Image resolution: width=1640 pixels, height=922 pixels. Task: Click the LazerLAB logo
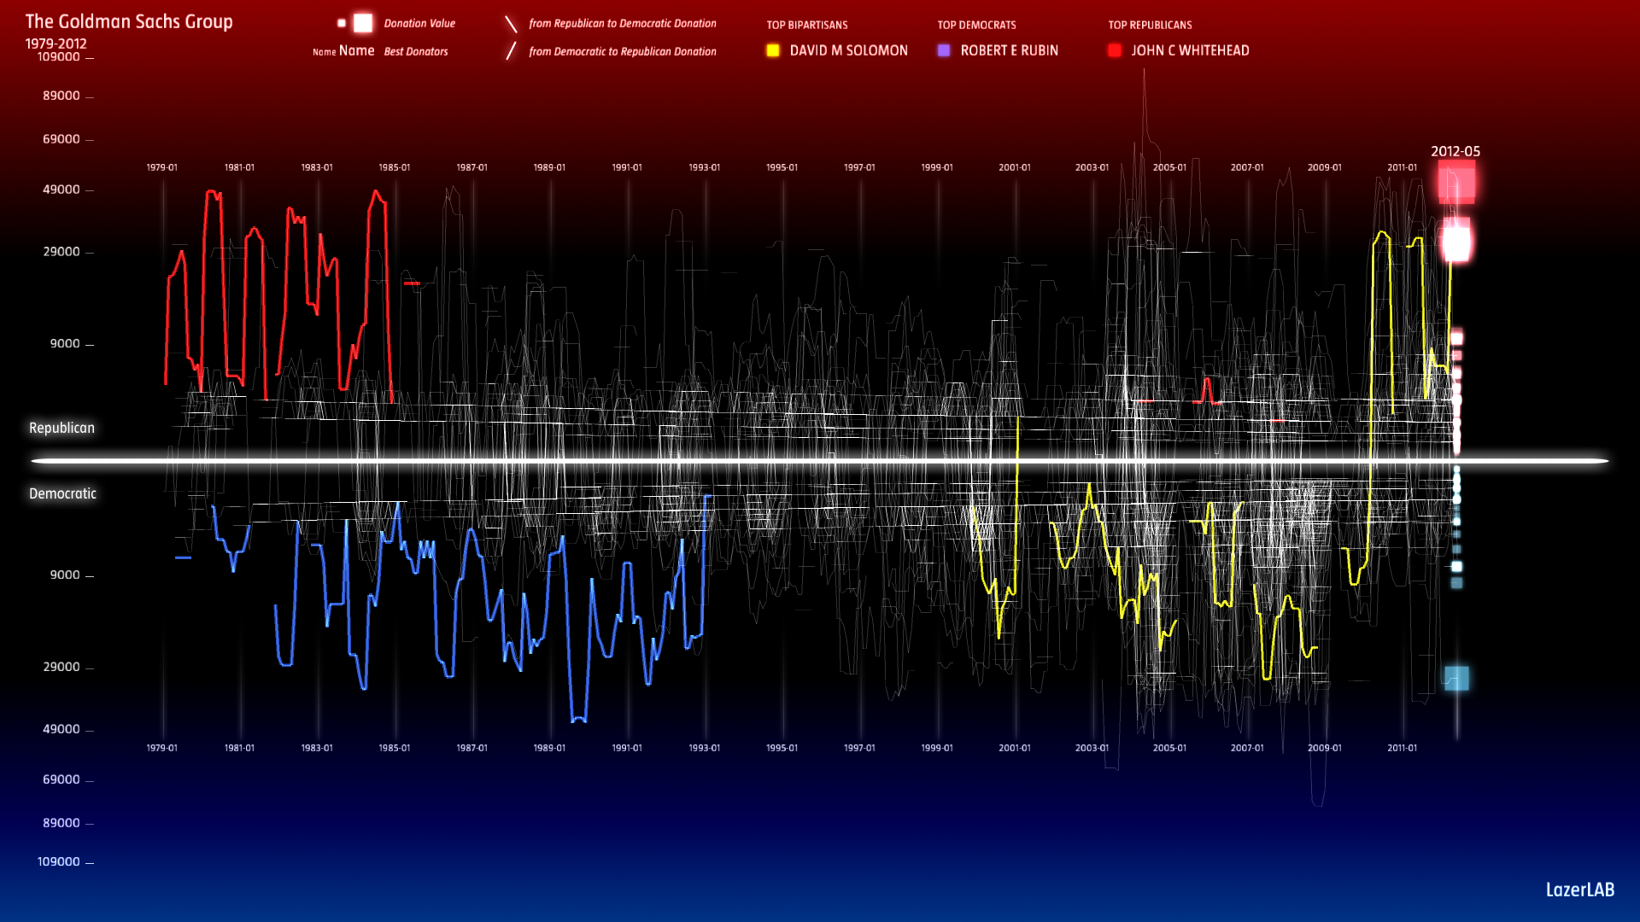point(1579,890)
